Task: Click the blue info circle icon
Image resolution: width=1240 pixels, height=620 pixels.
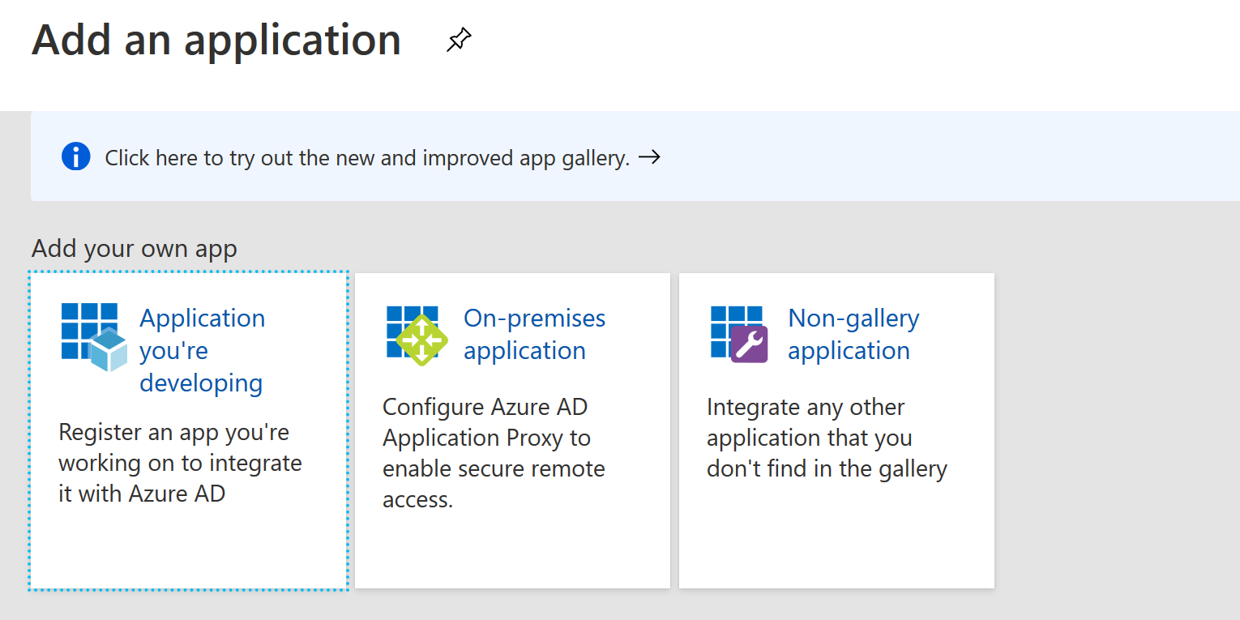Action: coord(76,156)
